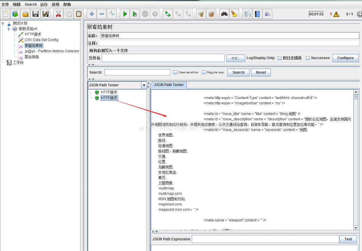Select the JSON Path Tester tab

[x=169, y=85]
